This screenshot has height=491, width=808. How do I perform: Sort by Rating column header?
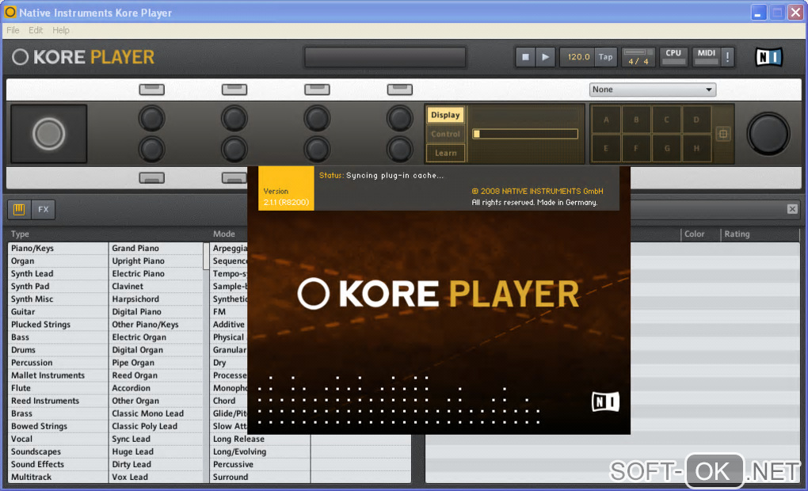(737, 234)
